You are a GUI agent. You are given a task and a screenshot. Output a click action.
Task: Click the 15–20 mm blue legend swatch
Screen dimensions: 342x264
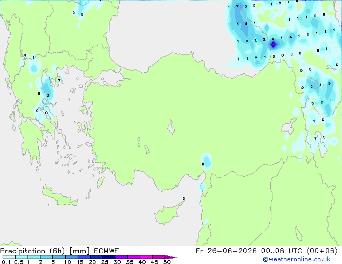(x=84, y=257)
